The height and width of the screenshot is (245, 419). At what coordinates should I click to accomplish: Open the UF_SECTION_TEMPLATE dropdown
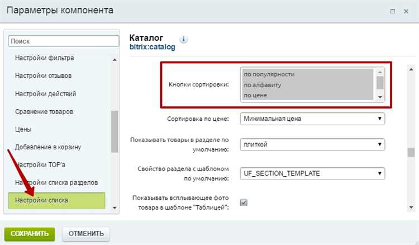[x=312, y=173]
